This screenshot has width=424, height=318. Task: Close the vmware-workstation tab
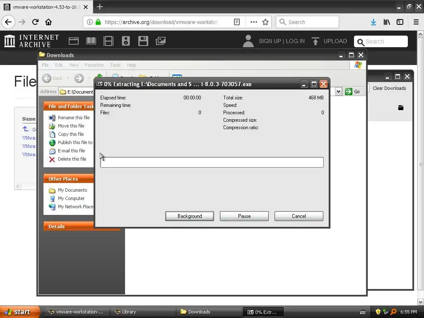coord(86,7)
